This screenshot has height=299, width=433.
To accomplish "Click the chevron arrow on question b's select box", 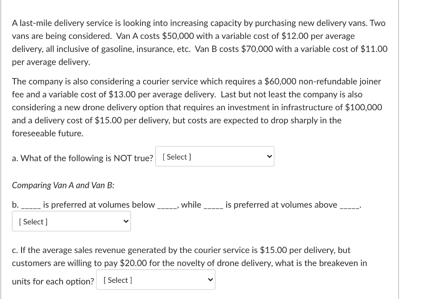I will coord(126,221).
